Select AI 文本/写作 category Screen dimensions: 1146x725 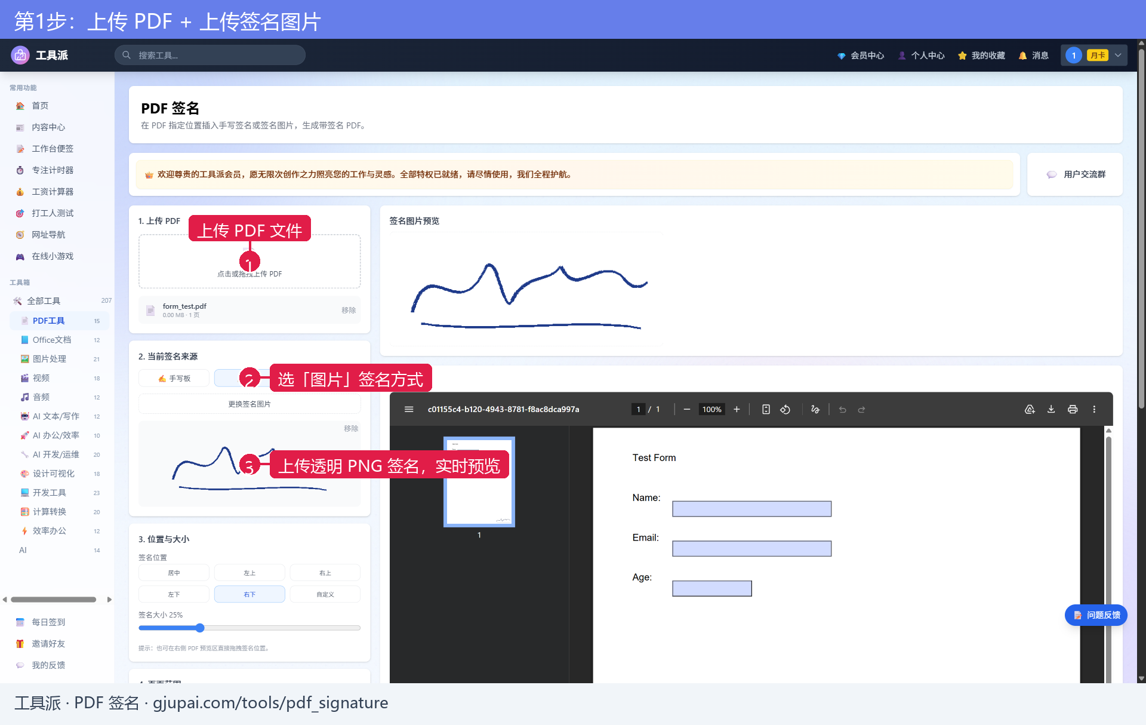point(60,416)
